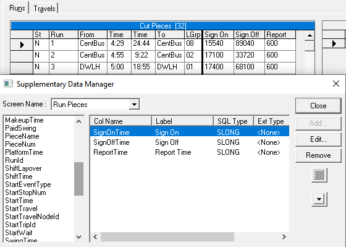Viewport: 346px width, 247px height.
Task: Click the time cell 24:44
Action: pos(143,45)
